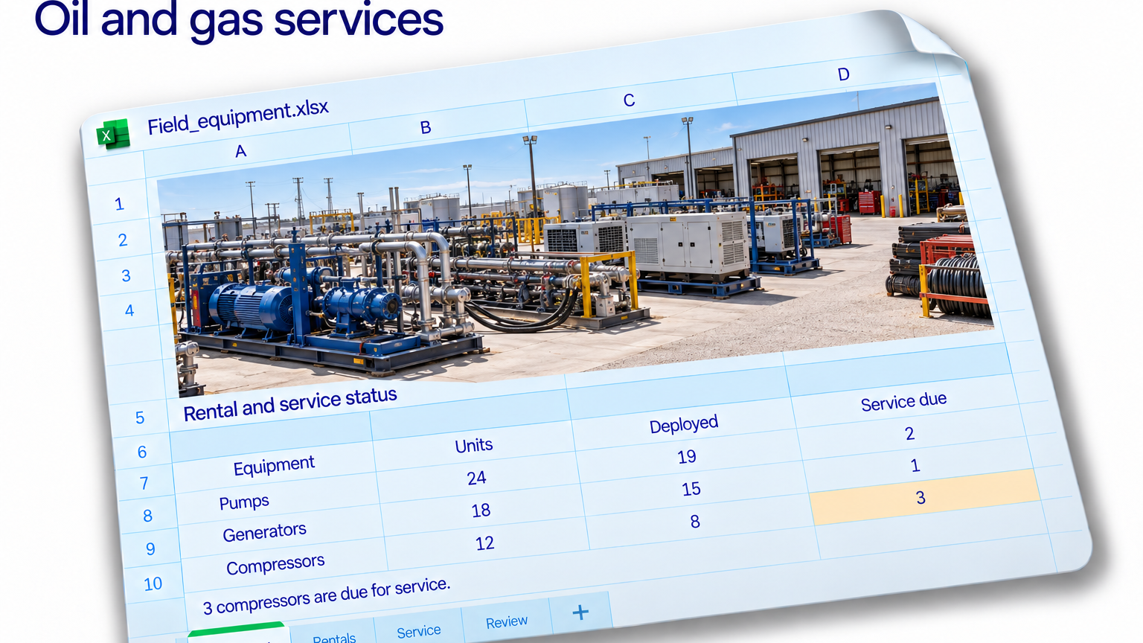1143x643 pixels.
Task: Select column A header
Action: click(240, 151)
